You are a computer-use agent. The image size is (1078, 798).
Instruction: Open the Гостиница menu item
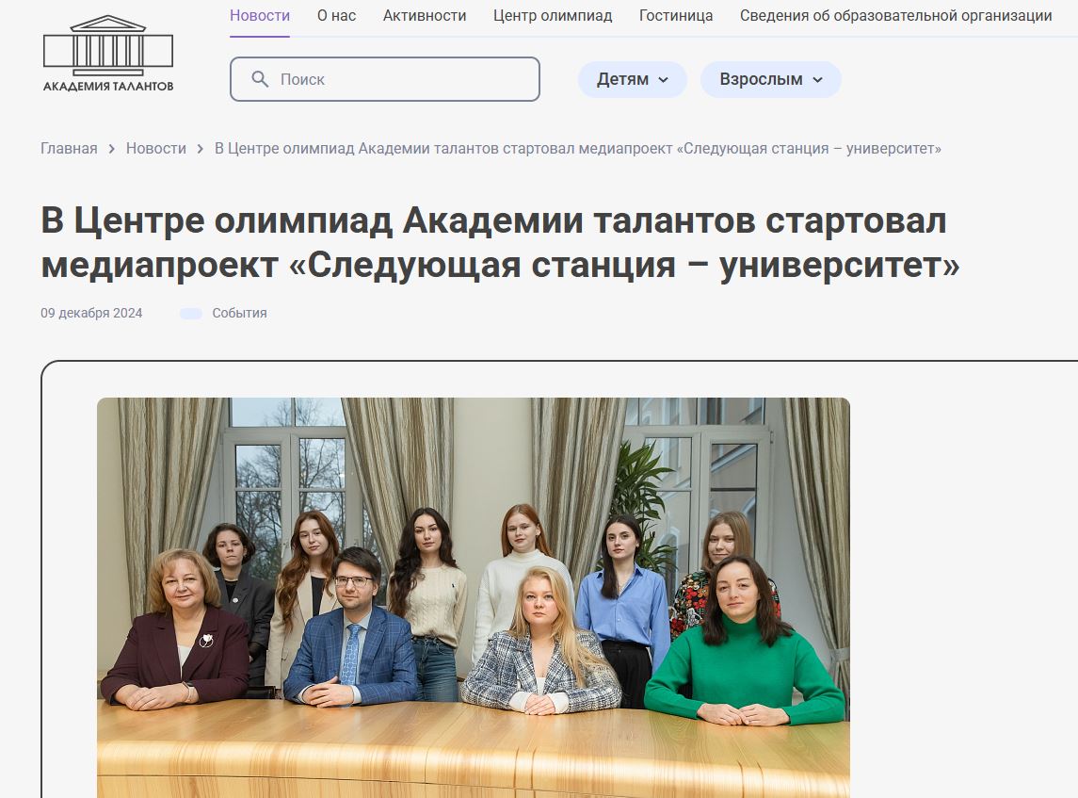click(676, 16)
